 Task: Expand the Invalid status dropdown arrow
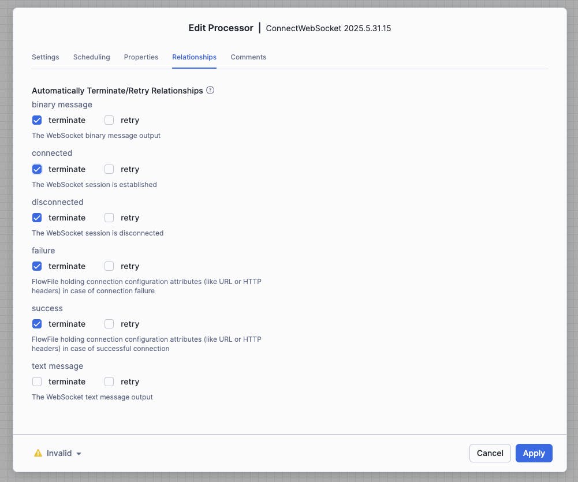[x=79, y=454]
